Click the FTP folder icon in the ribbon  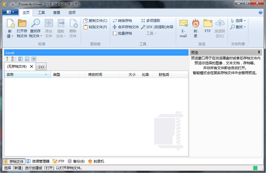[208, 23]
